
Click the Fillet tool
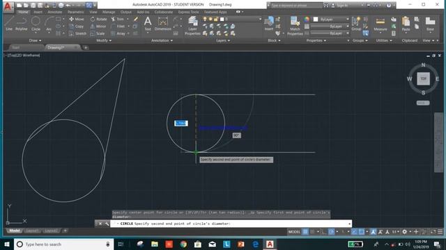118,26
